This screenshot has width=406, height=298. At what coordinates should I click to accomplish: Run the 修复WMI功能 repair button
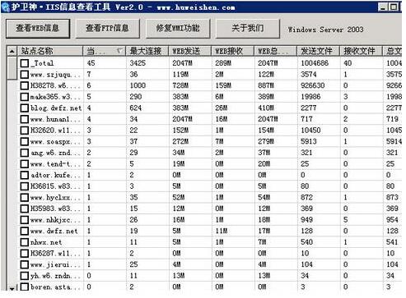coord(178,28)
